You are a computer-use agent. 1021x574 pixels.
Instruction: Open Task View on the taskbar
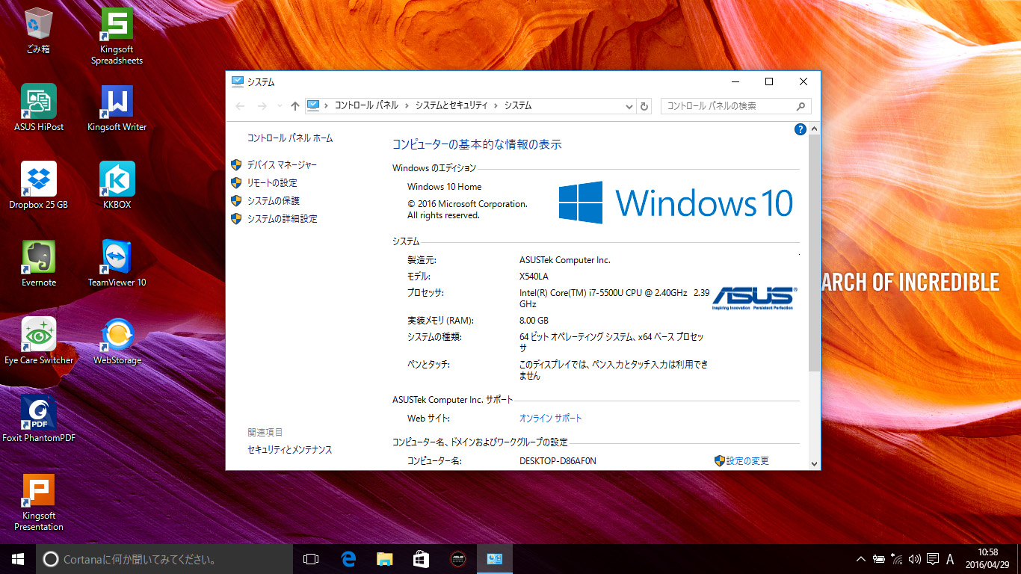[311, 559]
